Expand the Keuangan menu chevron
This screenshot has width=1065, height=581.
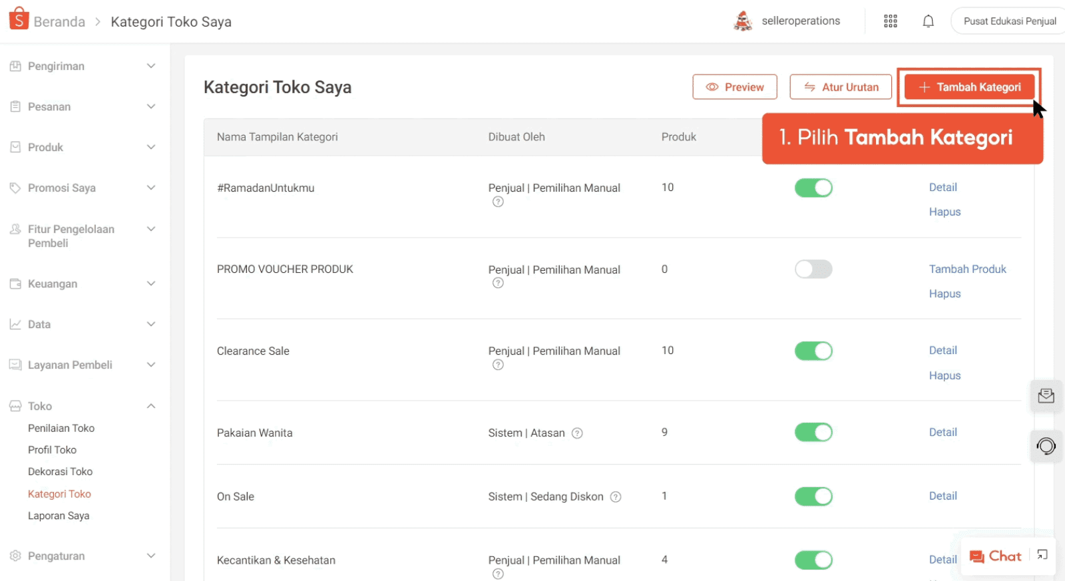tap(151, 284)
